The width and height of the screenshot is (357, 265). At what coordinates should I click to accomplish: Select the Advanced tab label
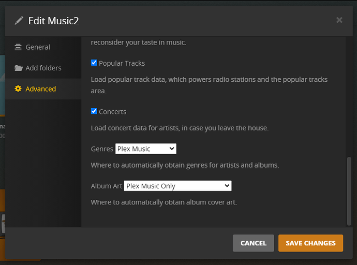pos(40,89)
